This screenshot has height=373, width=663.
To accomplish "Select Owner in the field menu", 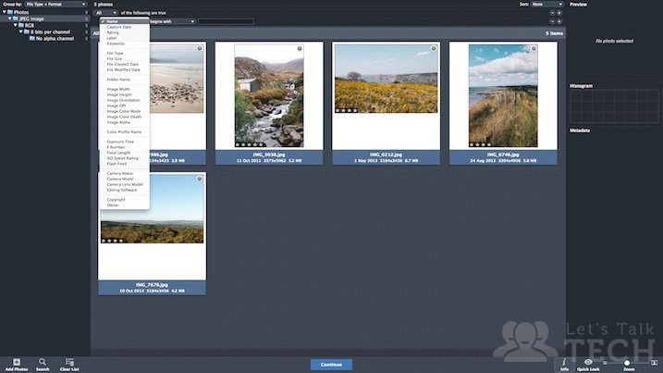I will click(x=124, y=205).
